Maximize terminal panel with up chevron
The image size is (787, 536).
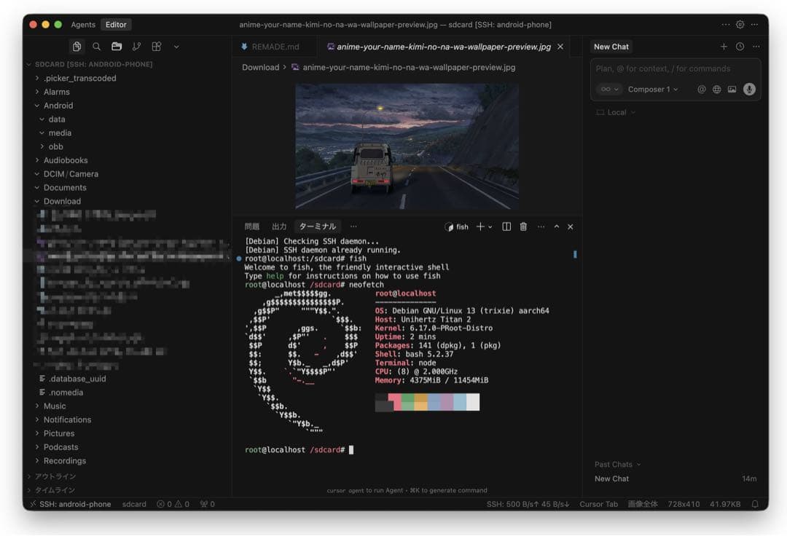tap(557, 227)
